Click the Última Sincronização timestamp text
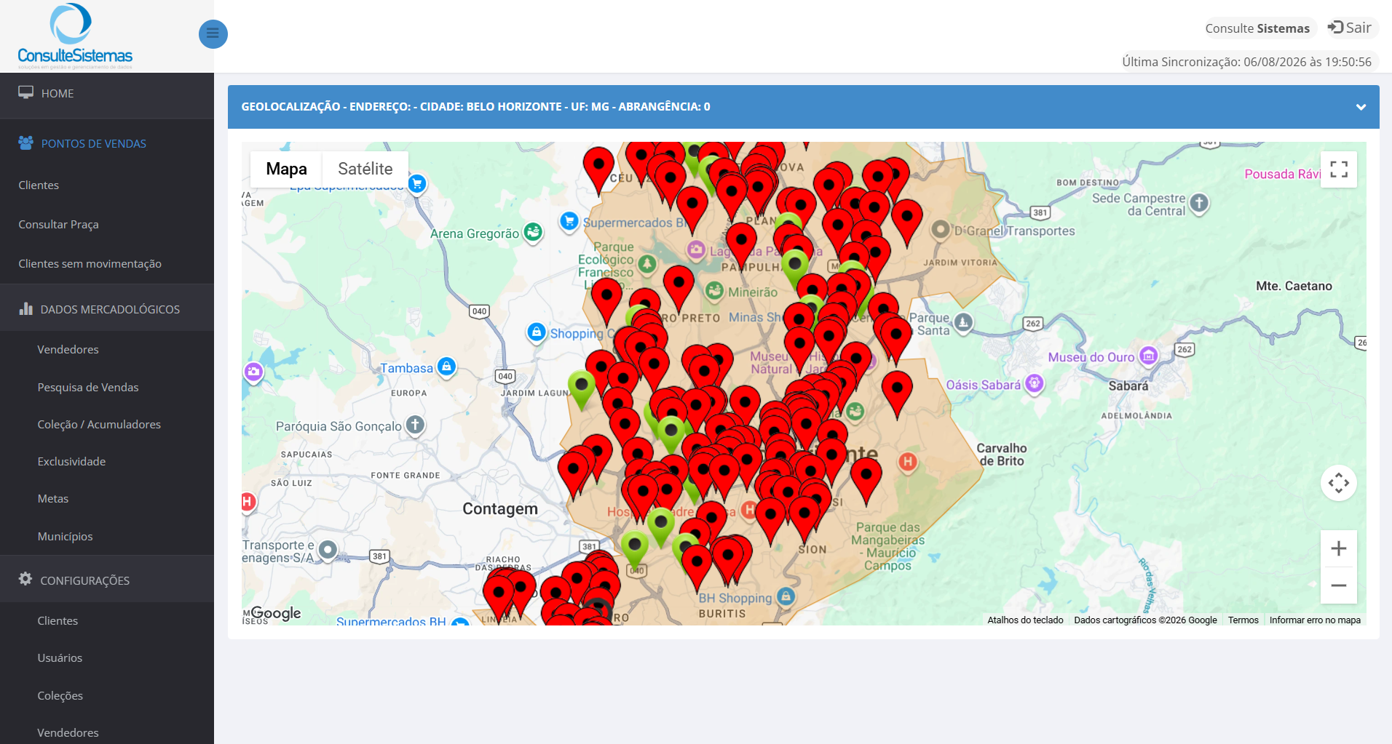 1246,62
